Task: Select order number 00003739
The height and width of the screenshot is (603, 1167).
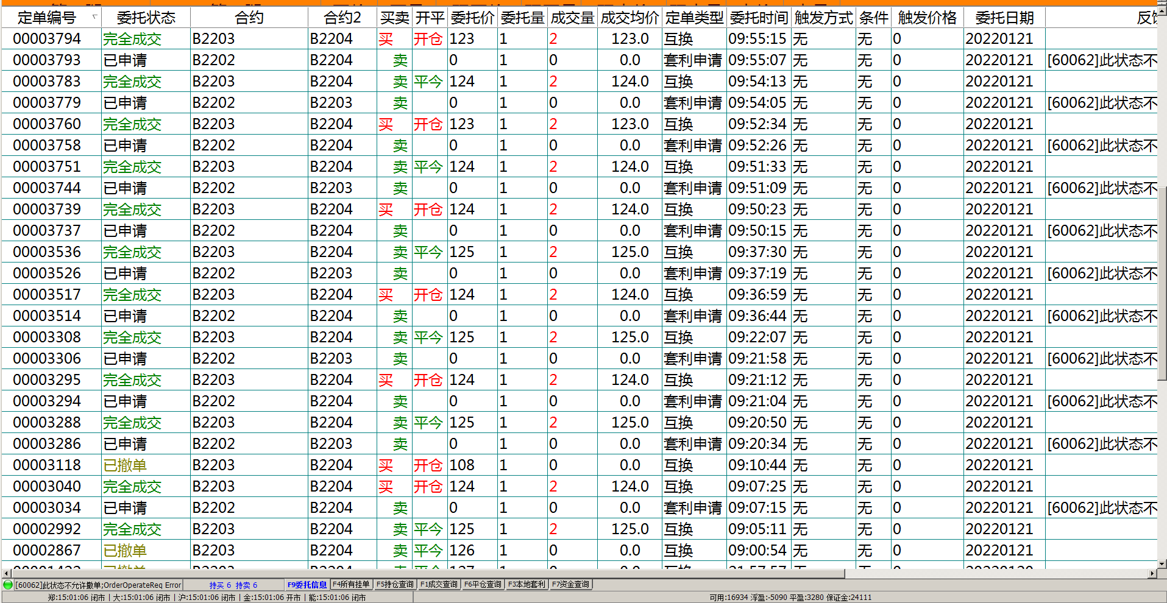Action: 47,210
